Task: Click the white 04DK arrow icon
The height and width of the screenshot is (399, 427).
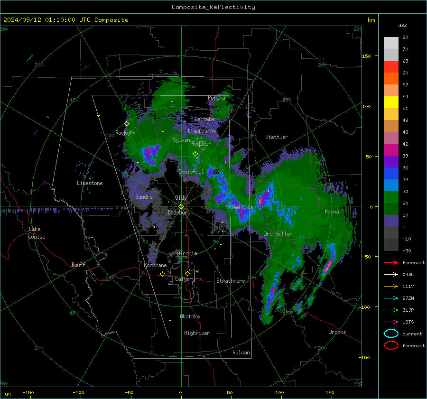Action: 391,274
